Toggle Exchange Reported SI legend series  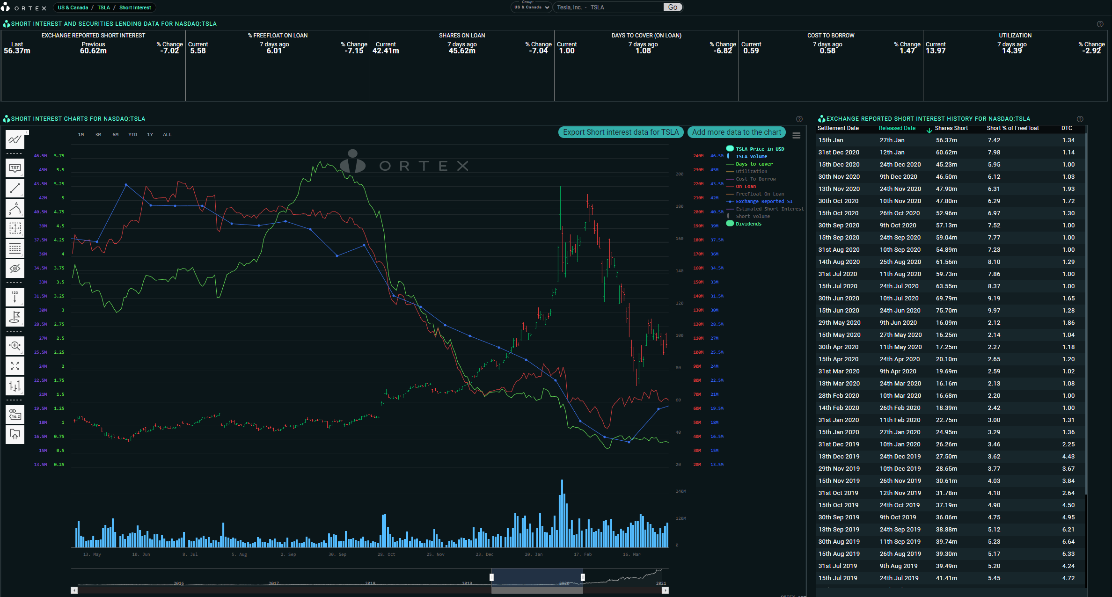pos(763,202)
